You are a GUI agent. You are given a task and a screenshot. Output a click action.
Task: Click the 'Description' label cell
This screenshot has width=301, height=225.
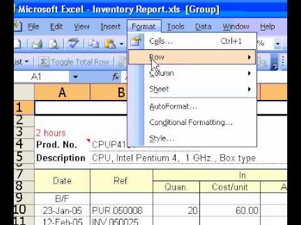tap(62, 158)
